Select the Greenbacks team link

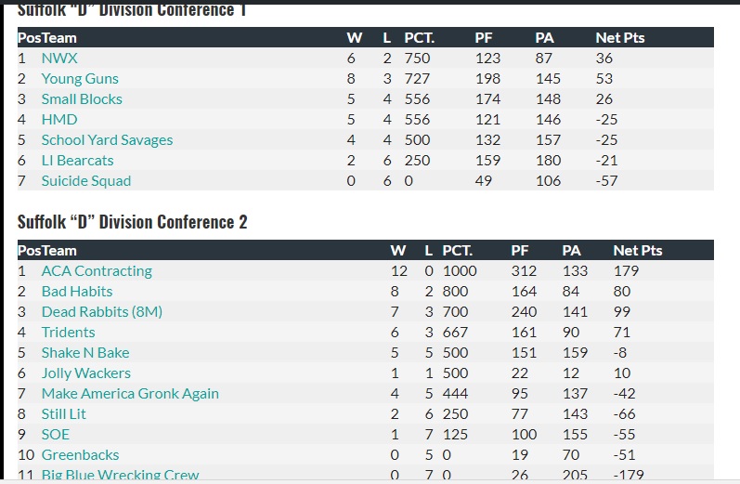(80, 455)
